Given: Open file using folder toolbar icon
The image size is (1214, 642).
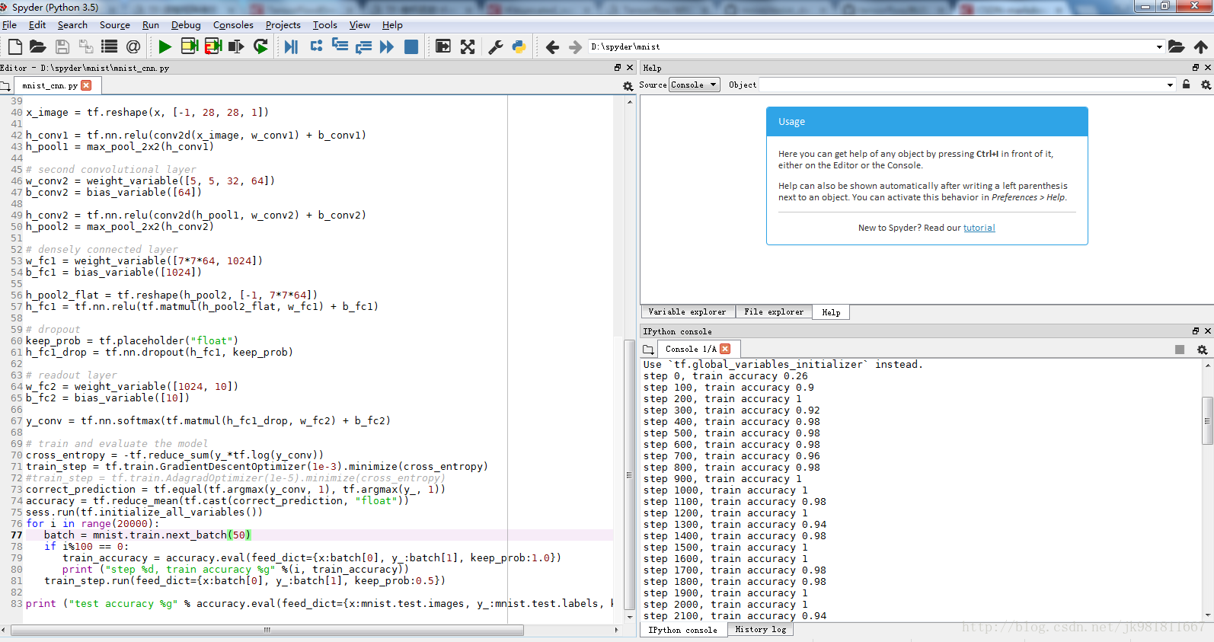Looking at the screenshot, I should point(37,46).
